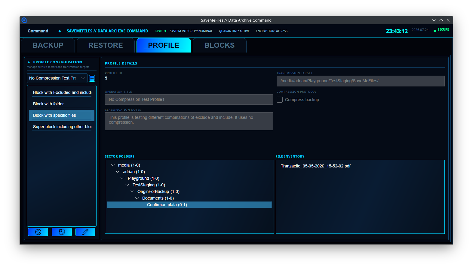Maximize window using title bar up chevron

coord(441,20)
